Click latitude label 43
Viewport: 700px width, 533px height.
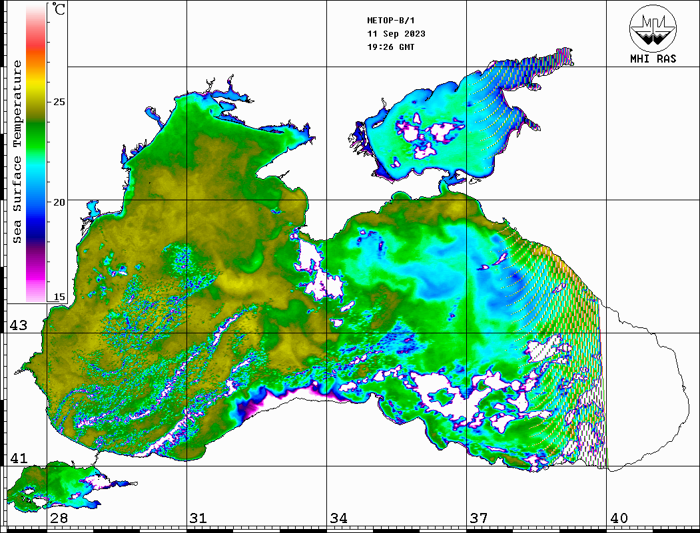tap(19, 325)
